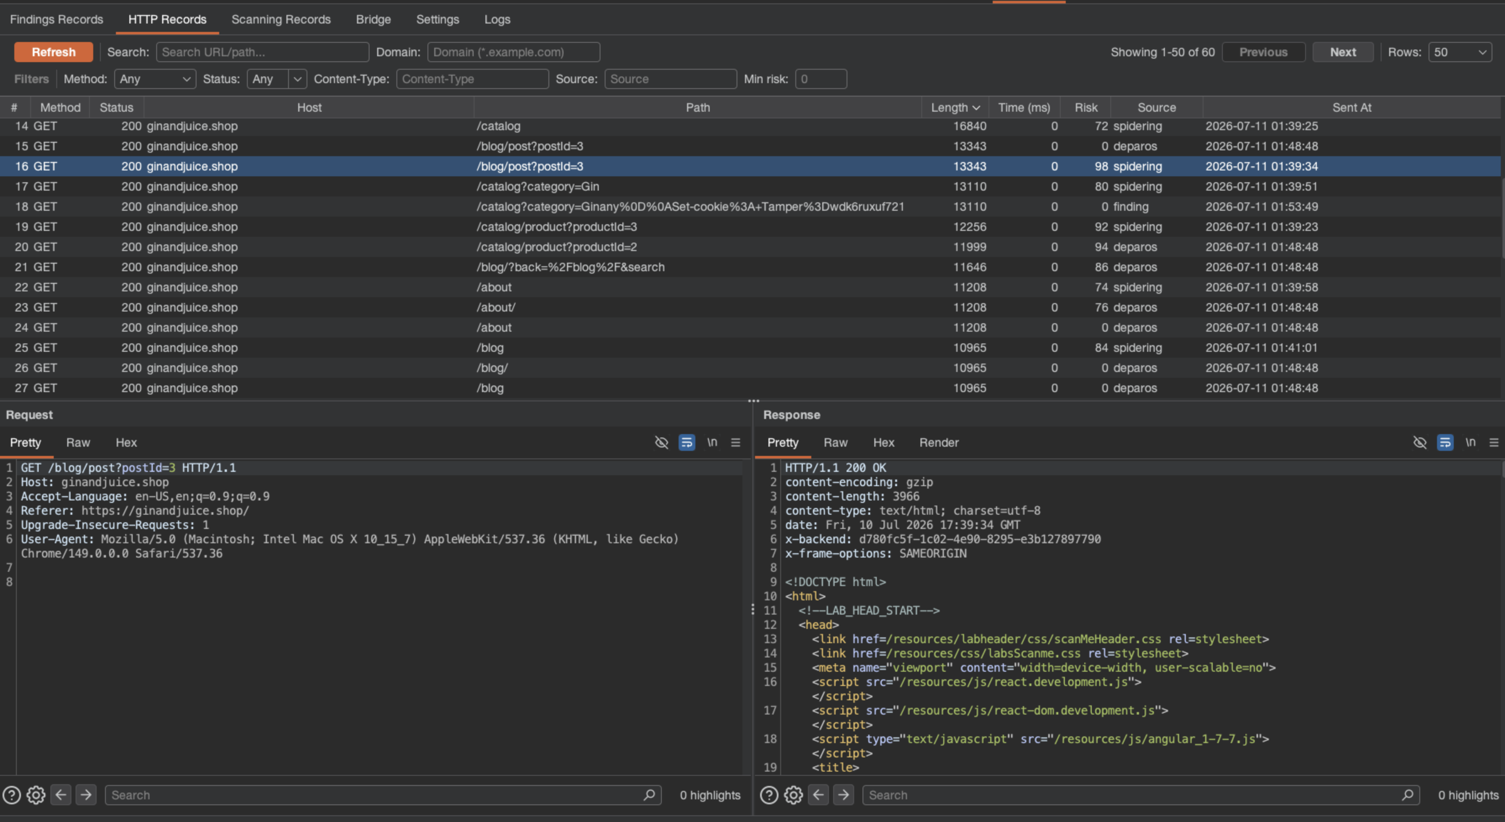Click magnifier icon in Request search bar
The width and height of the screenshot is (1505, 822).
(649, 795)
